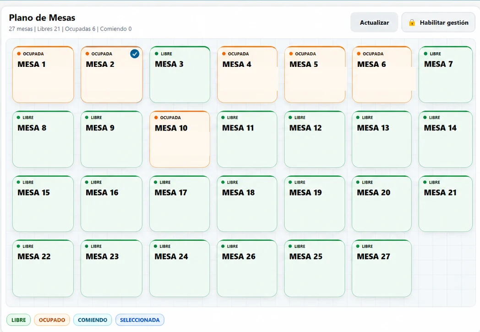480x332 pixels.
Task: Click the Mesa 17 table card
Action: click(180, 204)
